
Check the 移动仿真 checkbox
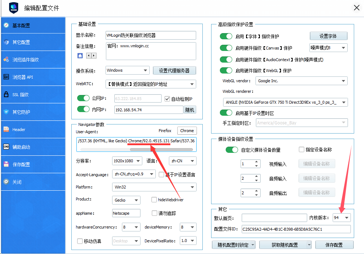coord(80,241)
